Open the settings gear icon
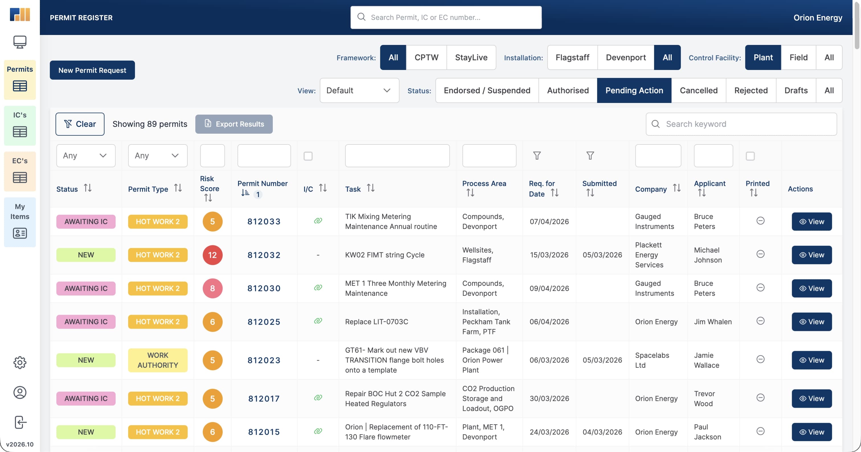The height and width of the screenshot is (452, 861). pos(20,362)
